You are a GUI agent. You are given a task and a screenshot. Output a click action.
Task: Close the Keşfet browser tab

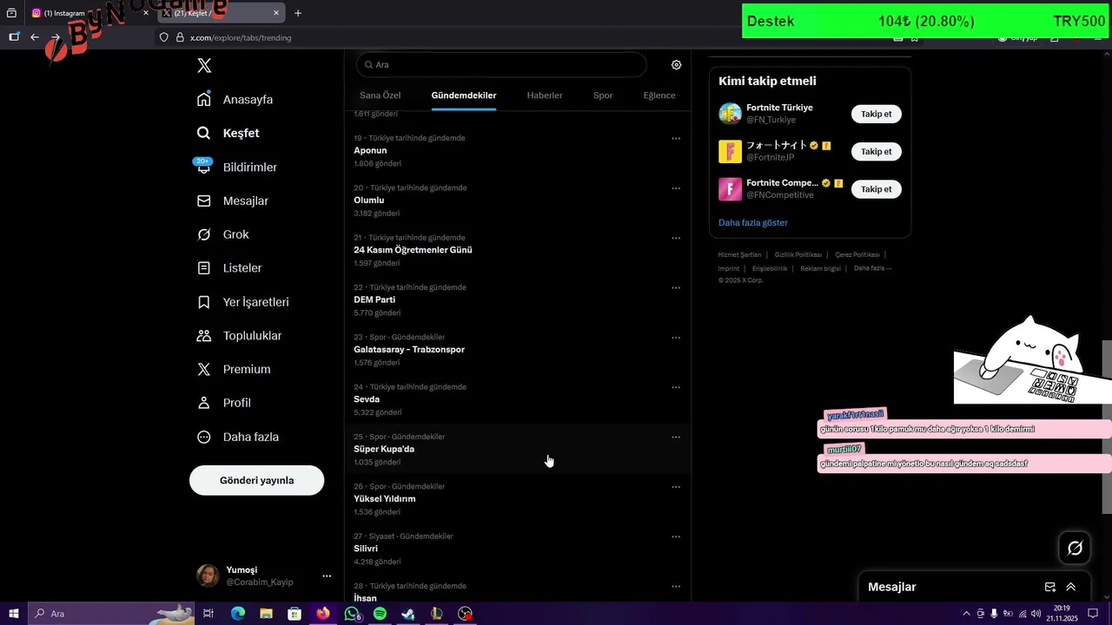point(276,13)
